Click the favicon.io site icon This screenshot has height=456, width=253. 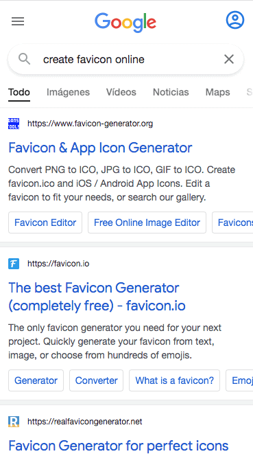[x=14, y=264]
